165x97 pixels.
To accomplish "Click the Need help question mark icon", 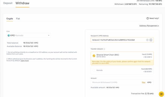I will point(147,18).
